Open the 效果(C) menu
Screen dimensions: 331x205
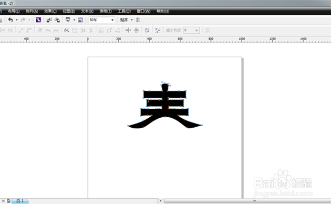[x=50, y=11]
